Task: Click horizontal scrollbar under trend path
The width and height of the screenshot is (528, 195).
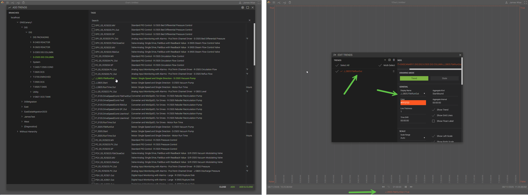Action: pyautogui.click(x=435, y=69)
